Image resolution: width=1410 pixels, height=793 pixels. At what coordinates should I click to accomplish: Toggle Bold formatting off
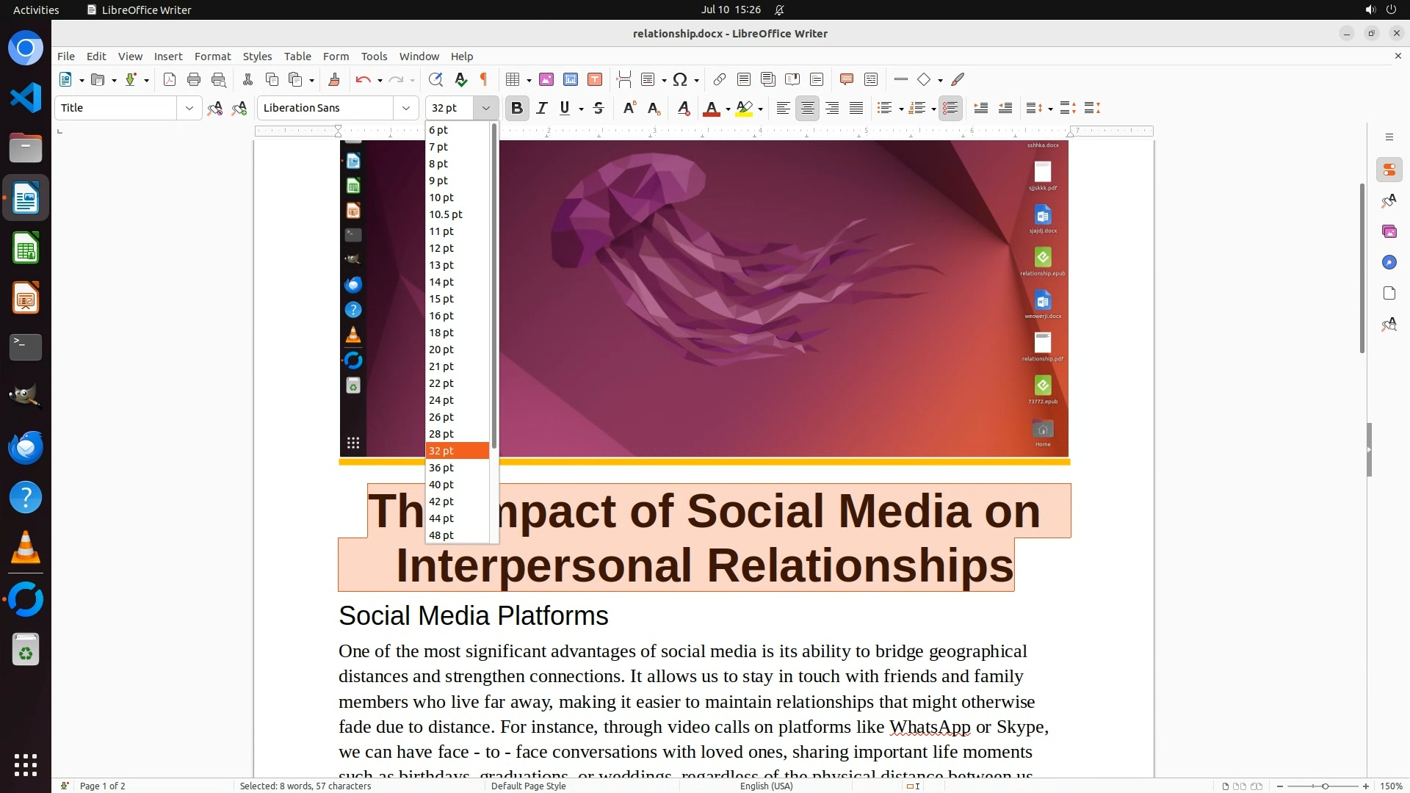pyautogui.click(x=517, y=109)
